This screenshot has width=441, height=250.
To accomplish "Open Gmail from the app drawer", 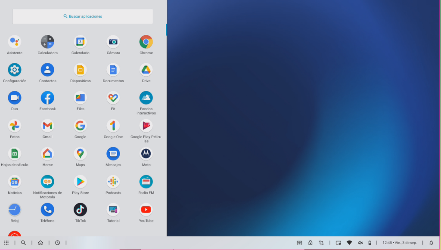I will pos(47,126).
